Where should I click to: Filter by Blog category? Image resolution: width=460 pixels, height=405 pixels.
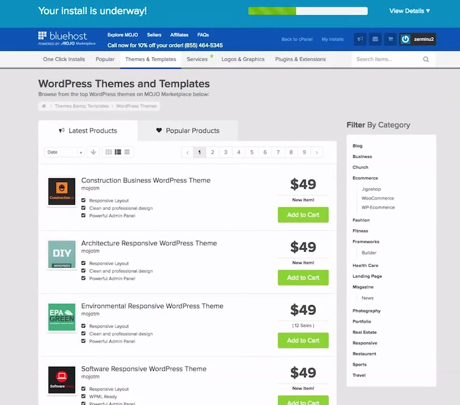(x=357, y=146)
